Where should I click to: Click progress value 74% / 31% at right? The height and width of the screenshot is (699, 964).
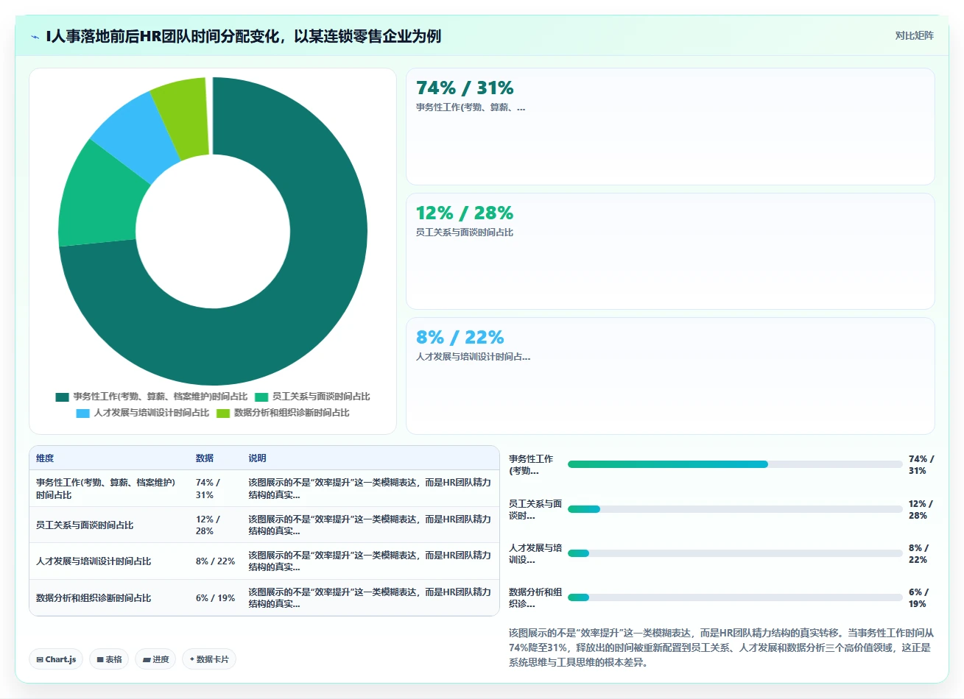click(x=921, y=465)
